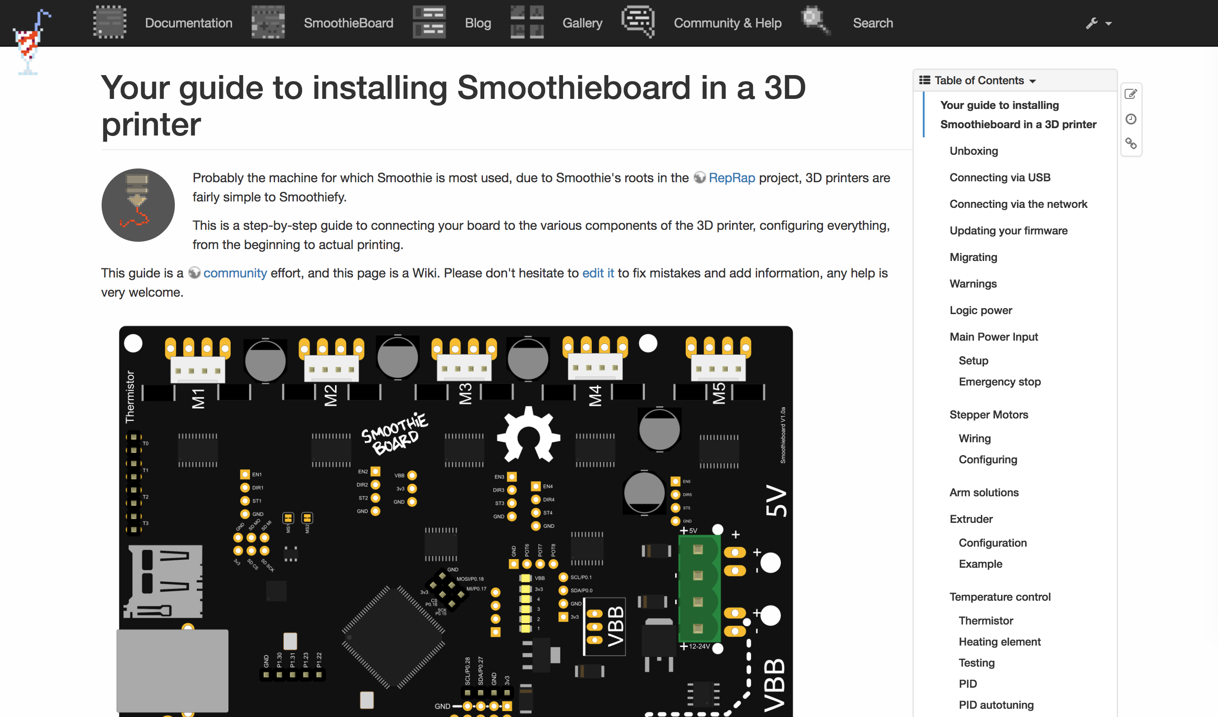This screenshot has height=717, width=1218.
Task: Jump to Logic power section
Action: [x=980, y=310]
